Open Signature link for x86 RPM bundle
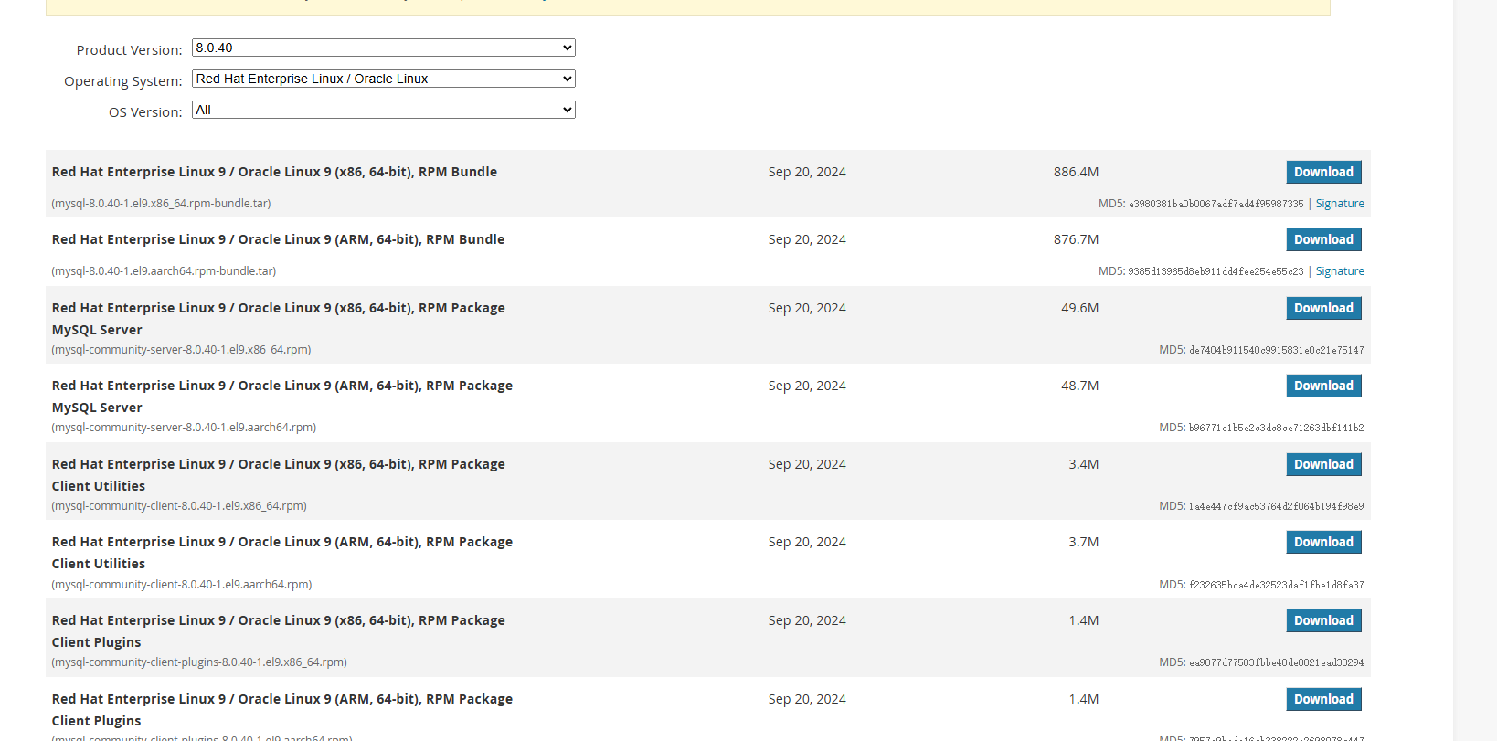 (1340, 204)
